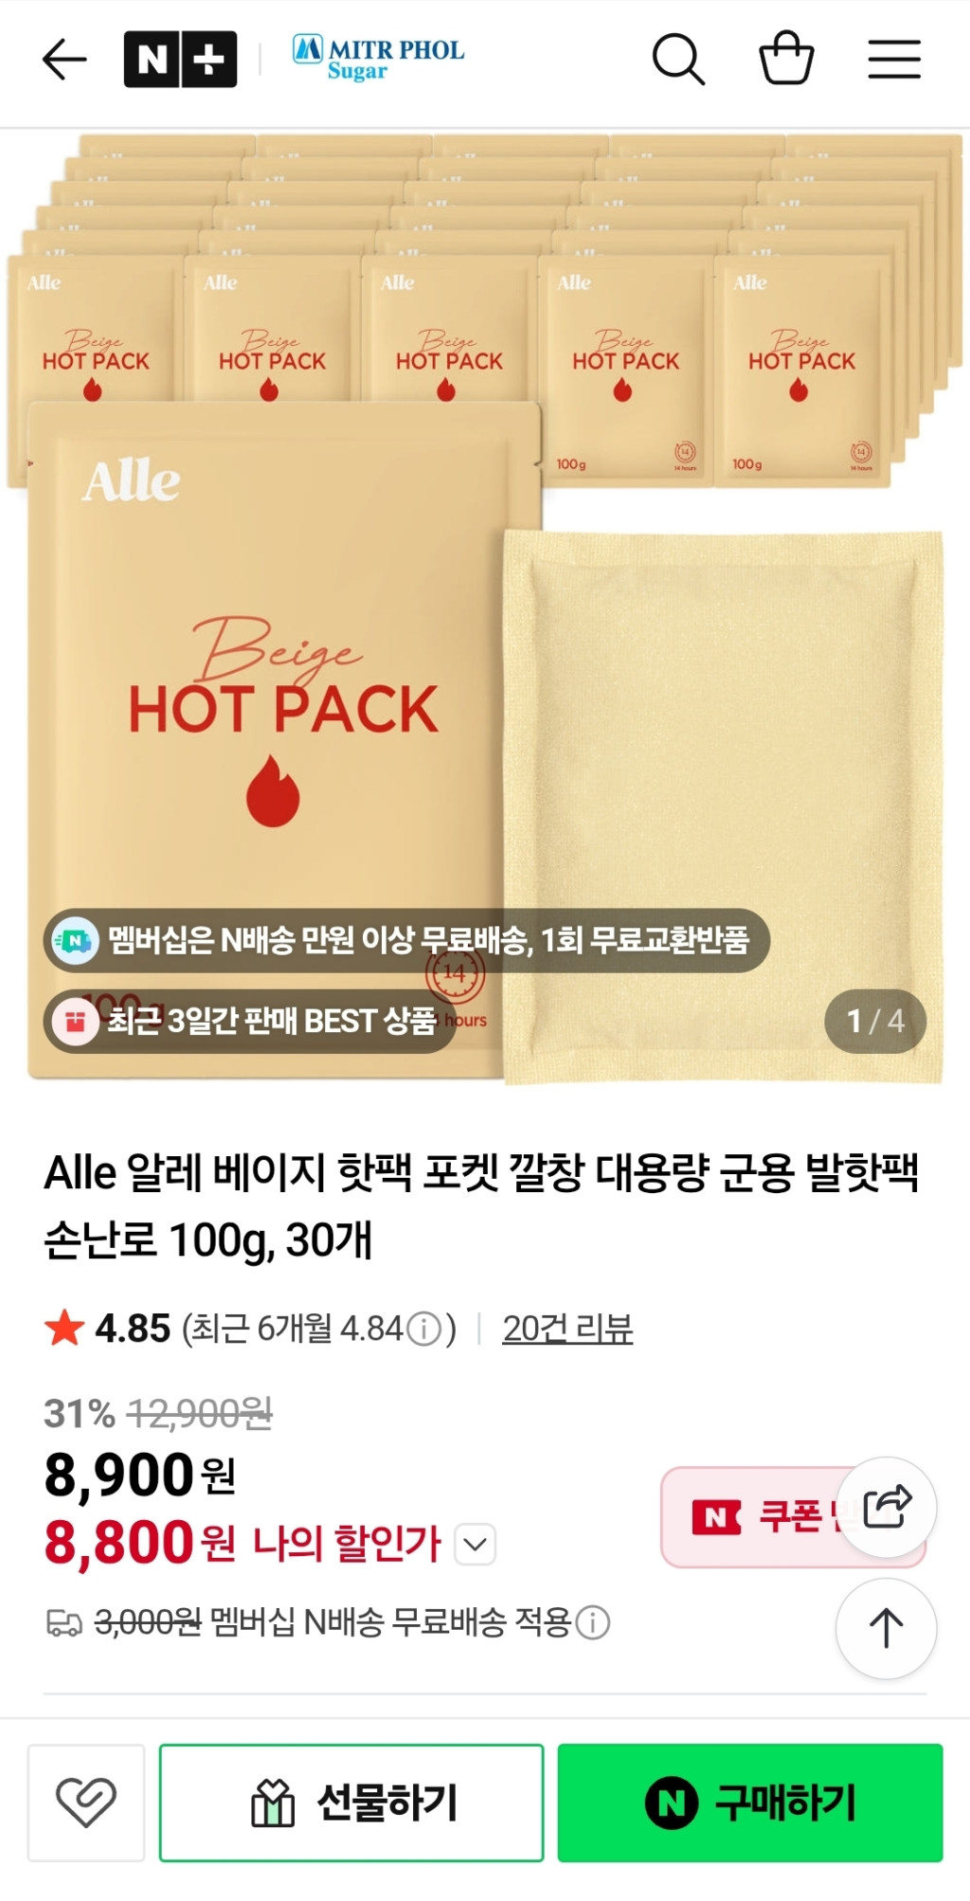Open the info icon next to 최근 6개월 4.84

coord(424,1329)
